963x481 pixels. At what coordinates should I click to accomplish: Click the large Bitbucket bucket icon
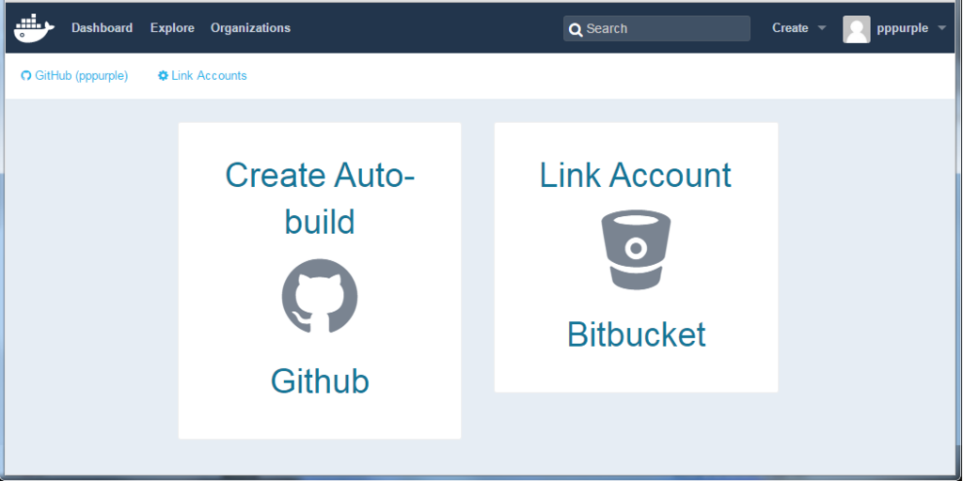[x=636, y=249]
